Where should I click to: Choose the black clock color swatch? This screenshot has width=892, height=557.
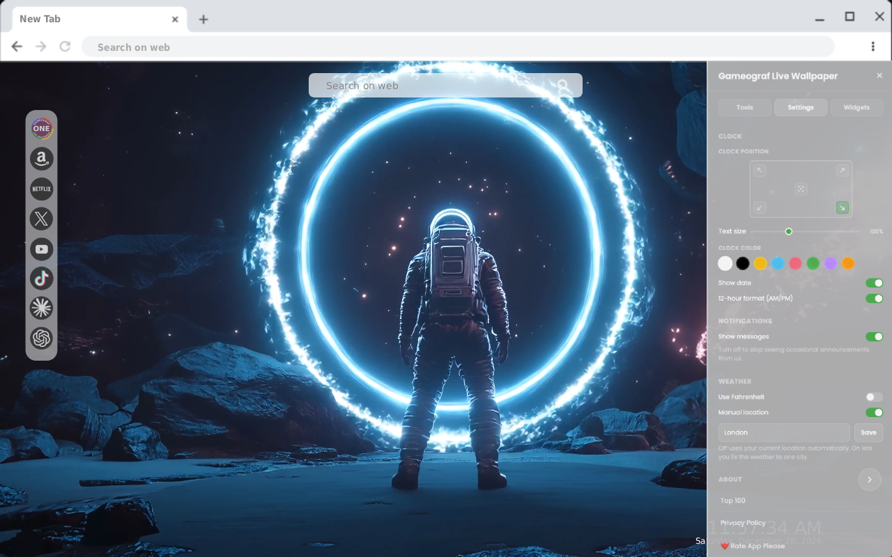[x=743, y=263]
